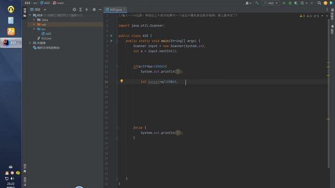Expand the out folder arrow
The image size is (335, 188).
34,25
